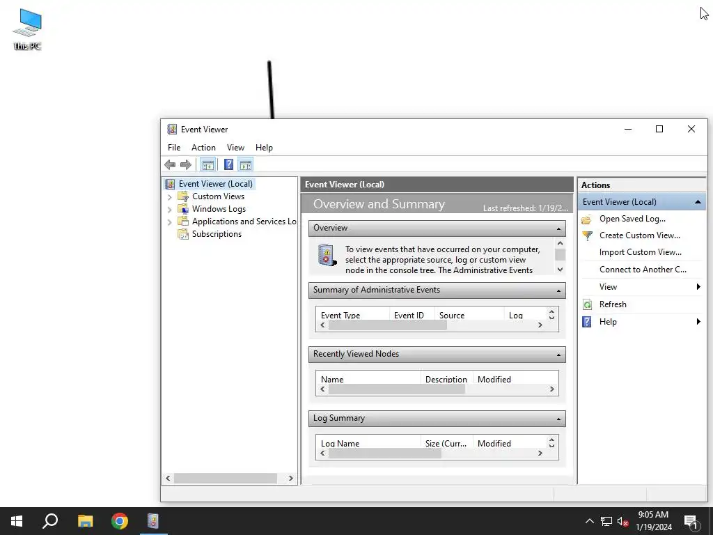Click the taskbar Search magnifier icon
The image size is (713, 535).
pyautogui.click(x=50, y=521)
